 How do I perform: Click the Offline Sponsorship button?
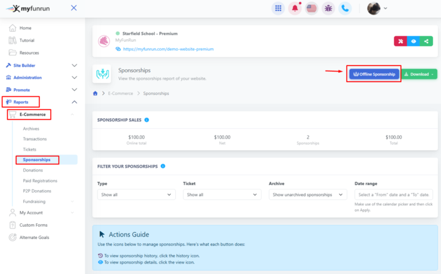[x=374, y=74]
